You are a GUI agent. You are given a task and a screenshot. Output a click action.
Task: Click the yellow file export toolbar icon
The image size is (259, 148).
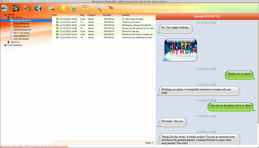click(x=63, y=8)
